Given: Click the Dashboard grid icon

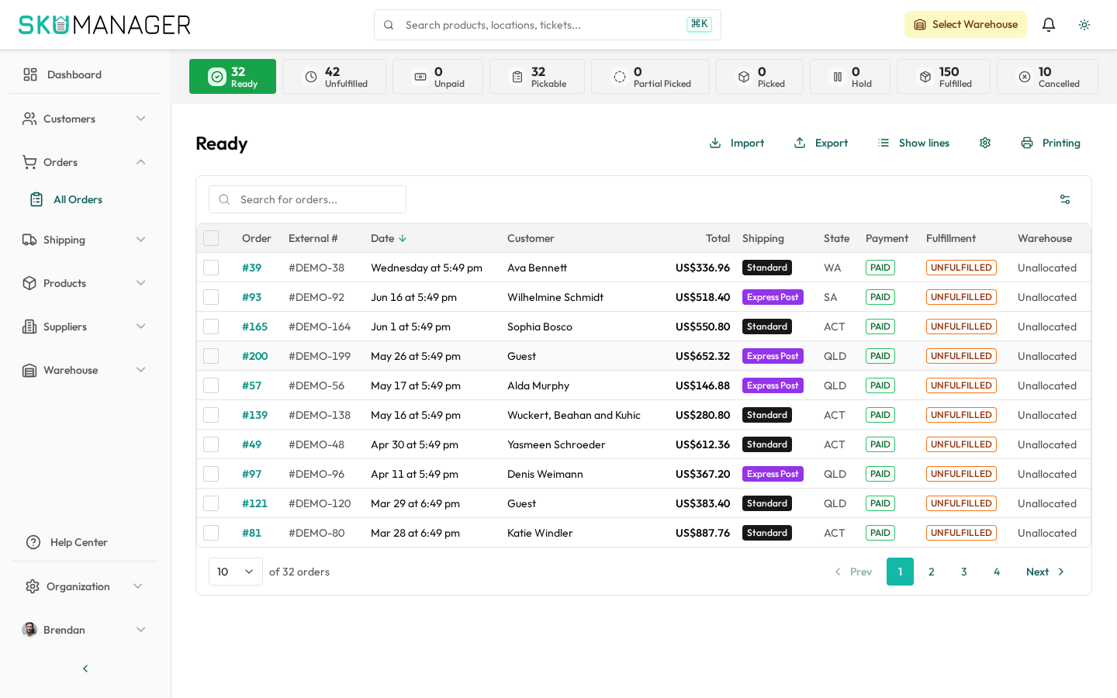Looking at the screenshot, I should [x=30, y=74].
